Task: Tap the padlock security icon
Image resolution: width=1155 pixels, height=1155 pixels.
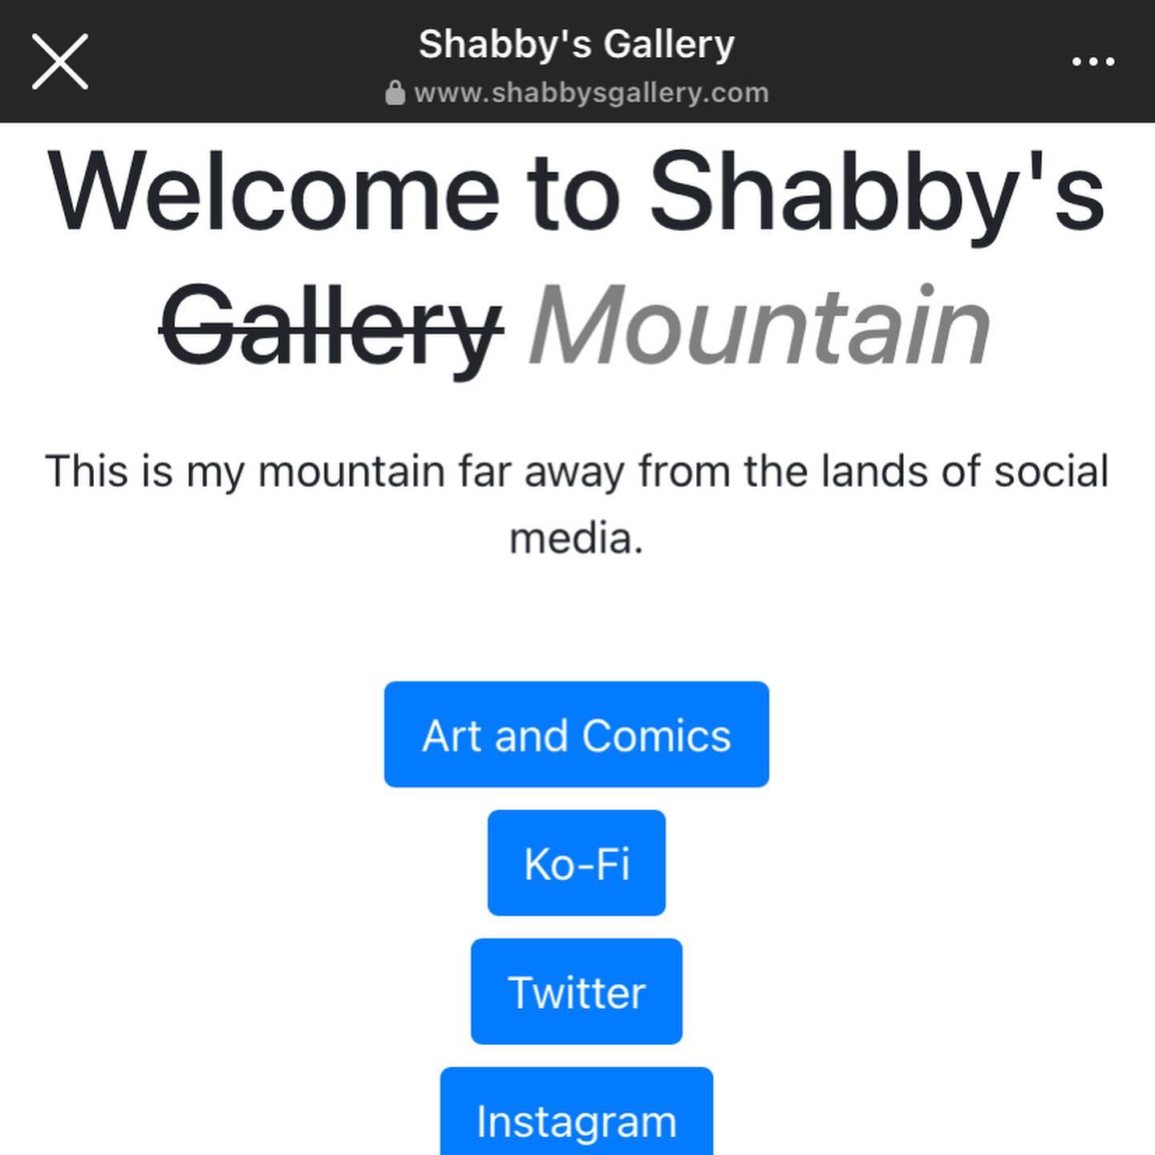Action: pyautogui.click(x=395, y=93)
